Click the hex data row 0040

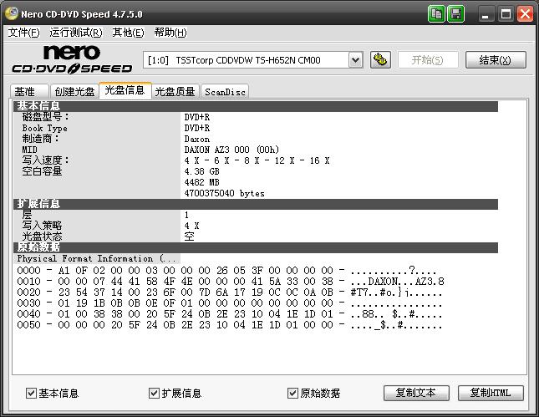[229, 314]
